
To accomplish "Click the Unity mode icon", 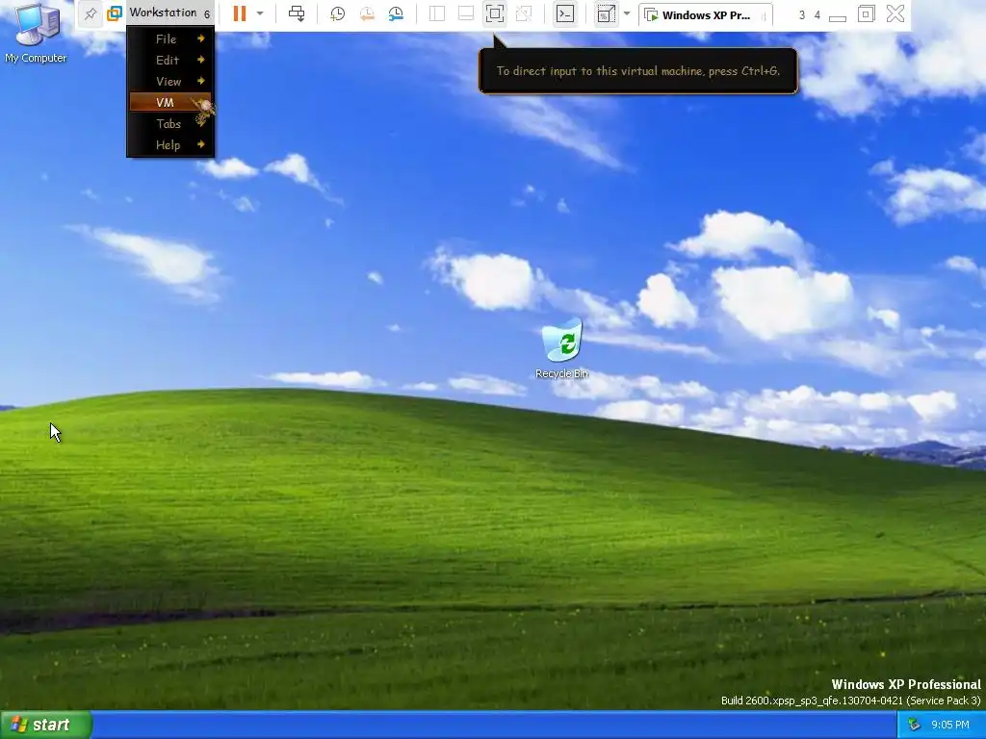I will pyautogui.click(x=524, y=13).
